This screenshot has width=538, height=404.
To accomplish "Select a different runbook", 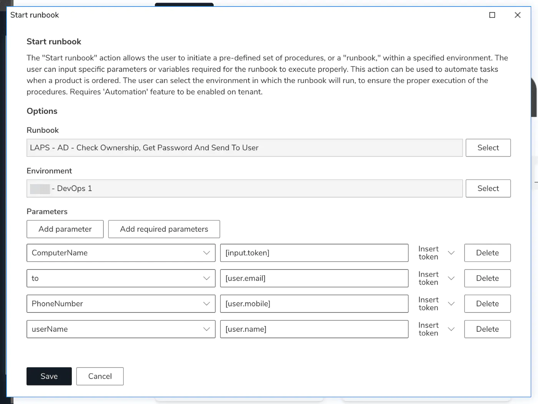I will 488,148.
